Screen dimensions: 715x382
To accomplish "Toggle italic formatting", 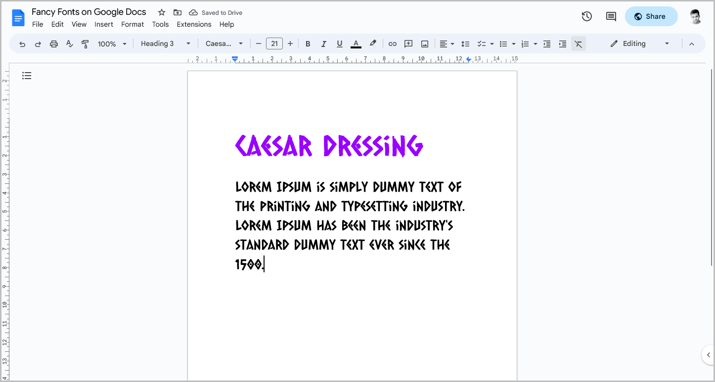I will pyautogui.click(x=324, y=43).
